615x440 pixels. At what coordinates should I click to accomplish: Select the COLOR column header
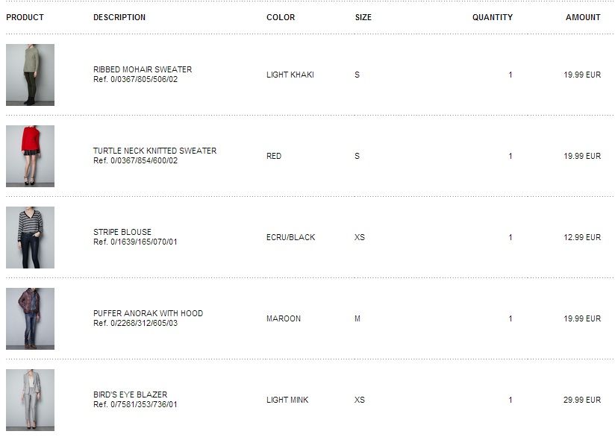point(281,17)
